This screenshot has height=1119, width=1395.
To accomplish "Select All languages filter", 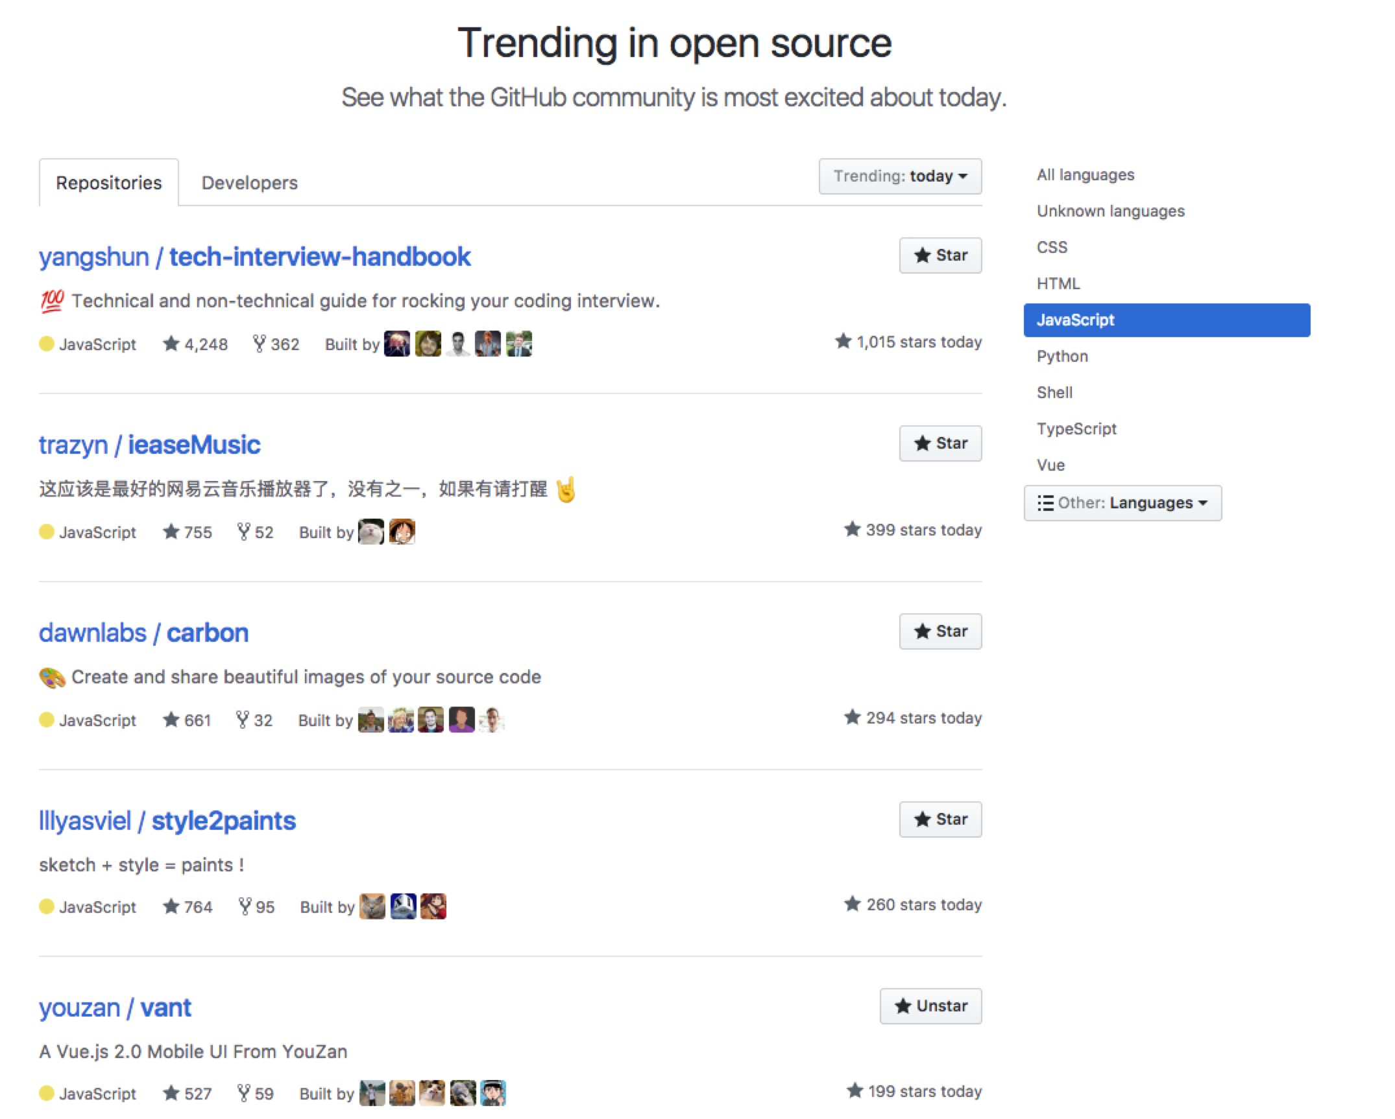I will point(1086,175).
